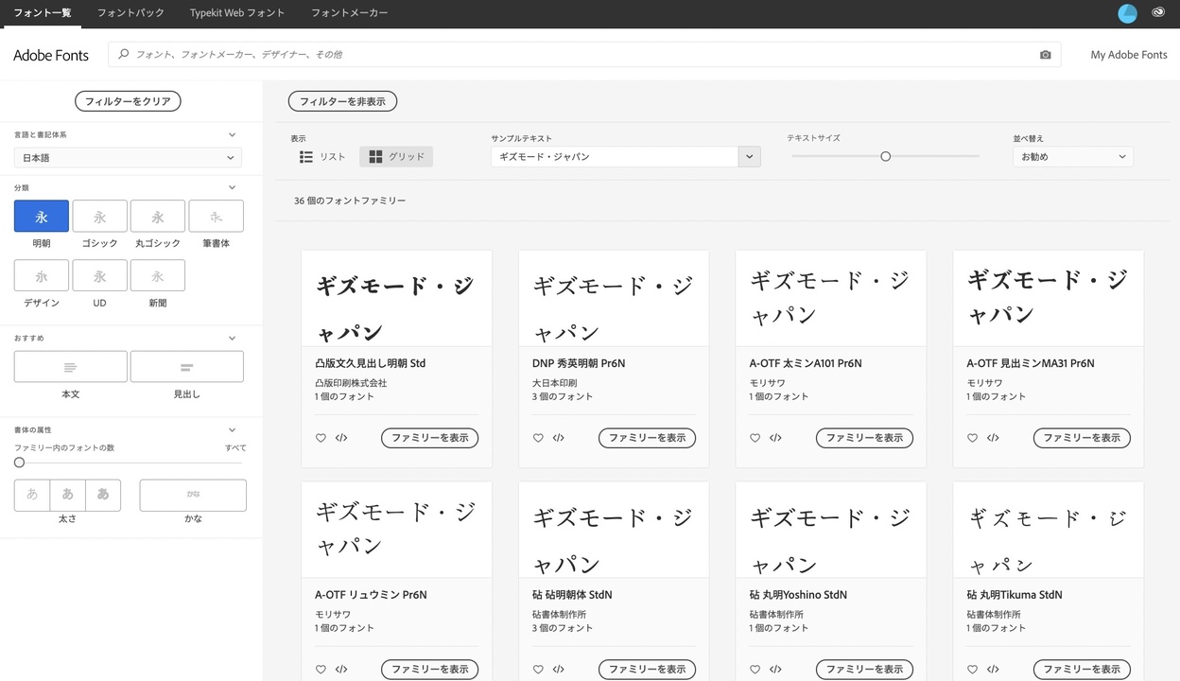
Task: Open A-OTF リュウミン Pr6N font preview
Action: (396, 530)
